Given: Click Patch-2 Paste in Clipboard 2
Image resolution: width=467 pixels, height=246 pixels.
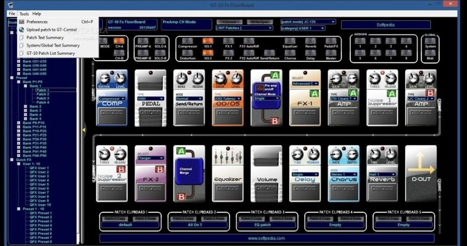Looking at the screenshot, I should (214, 218).
